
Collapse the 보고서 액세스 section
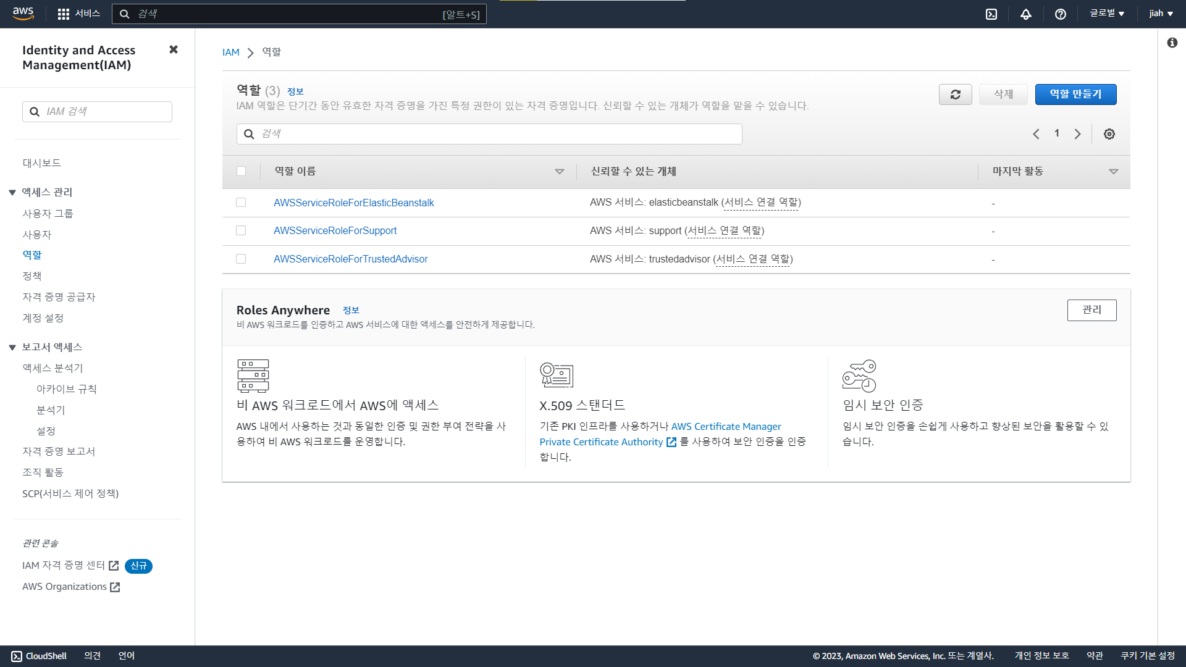(x=12, y=348)
